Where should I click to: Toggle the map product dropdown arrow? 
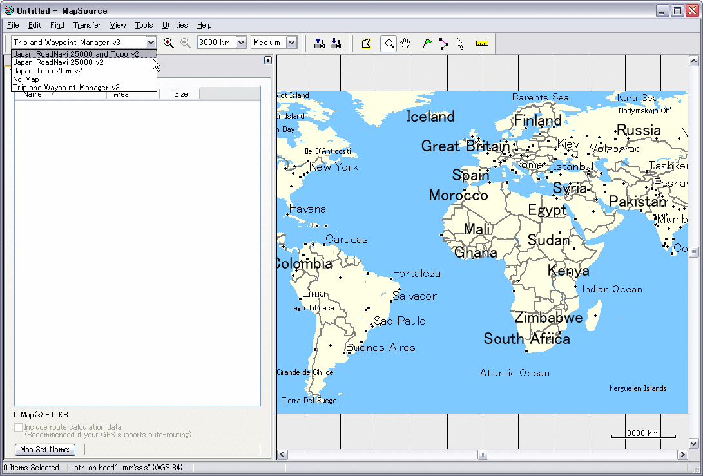point(151,43)
